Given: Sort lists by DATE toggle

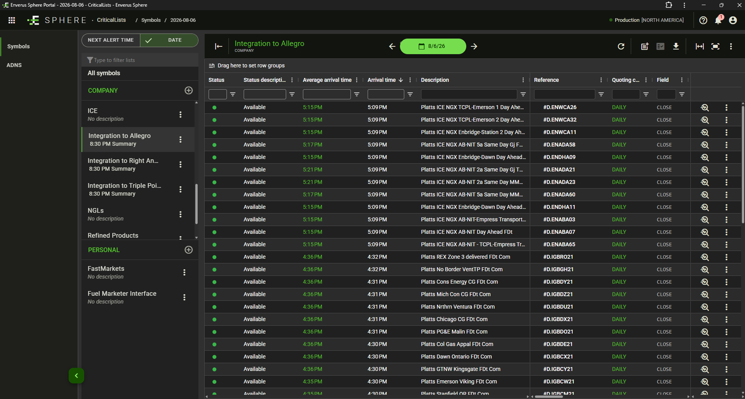Looking at the screenshot, I should click(169, 40).
